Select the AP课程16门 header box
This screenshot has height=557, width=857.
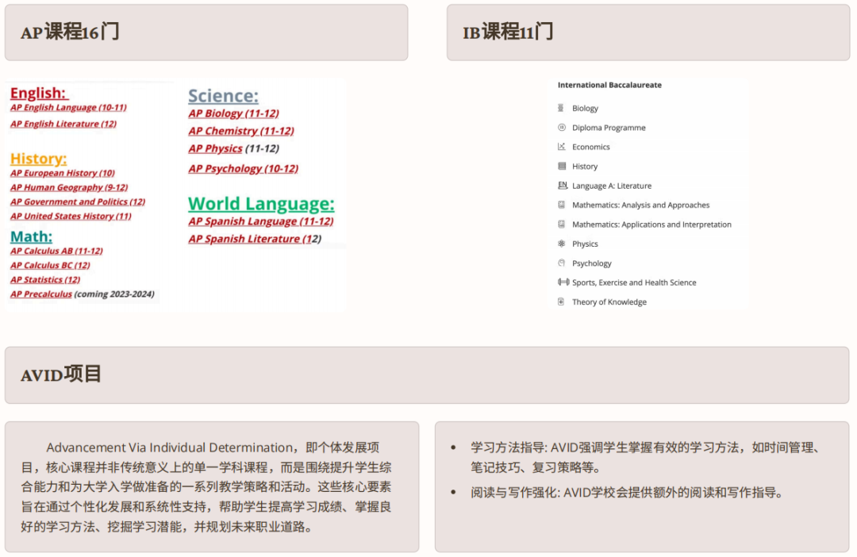click(x=206, y=33)
